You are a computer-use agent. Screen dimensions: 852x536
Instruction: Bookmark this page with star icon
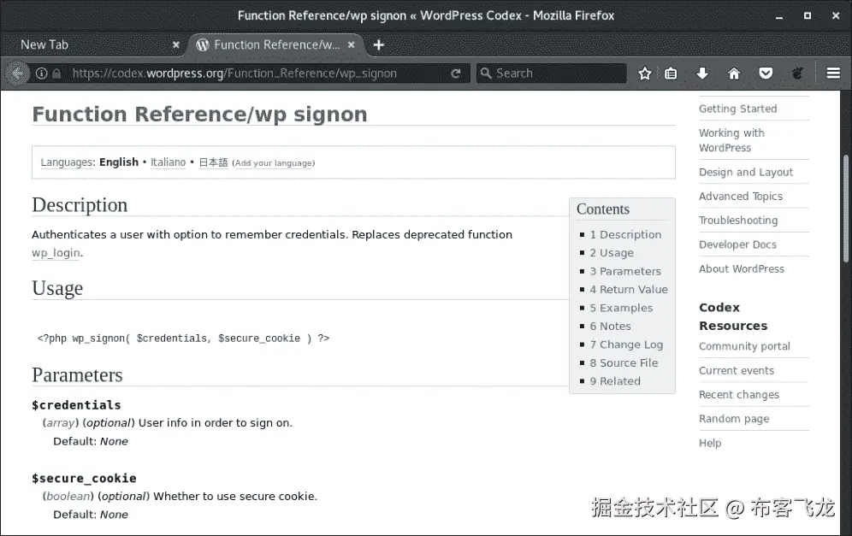tap(644, 74)
